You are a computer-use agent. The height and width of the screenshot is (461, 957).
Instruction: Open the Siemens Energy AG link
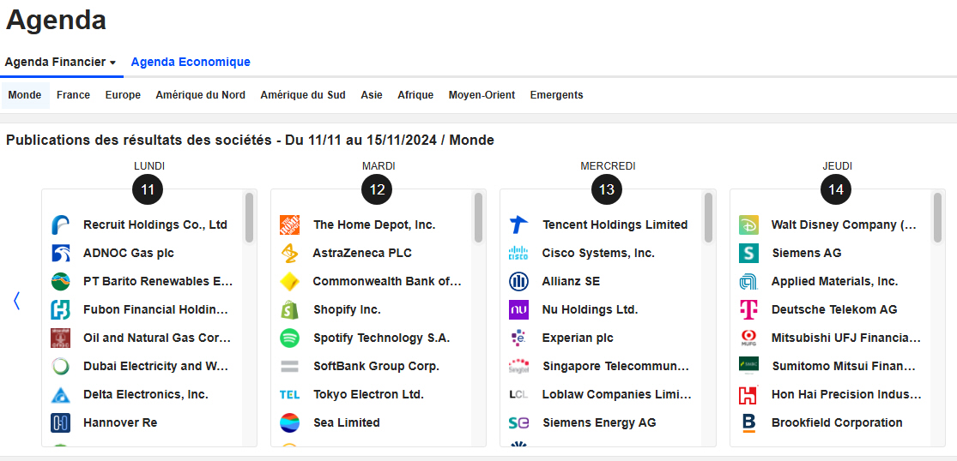[x=599, y=423]
